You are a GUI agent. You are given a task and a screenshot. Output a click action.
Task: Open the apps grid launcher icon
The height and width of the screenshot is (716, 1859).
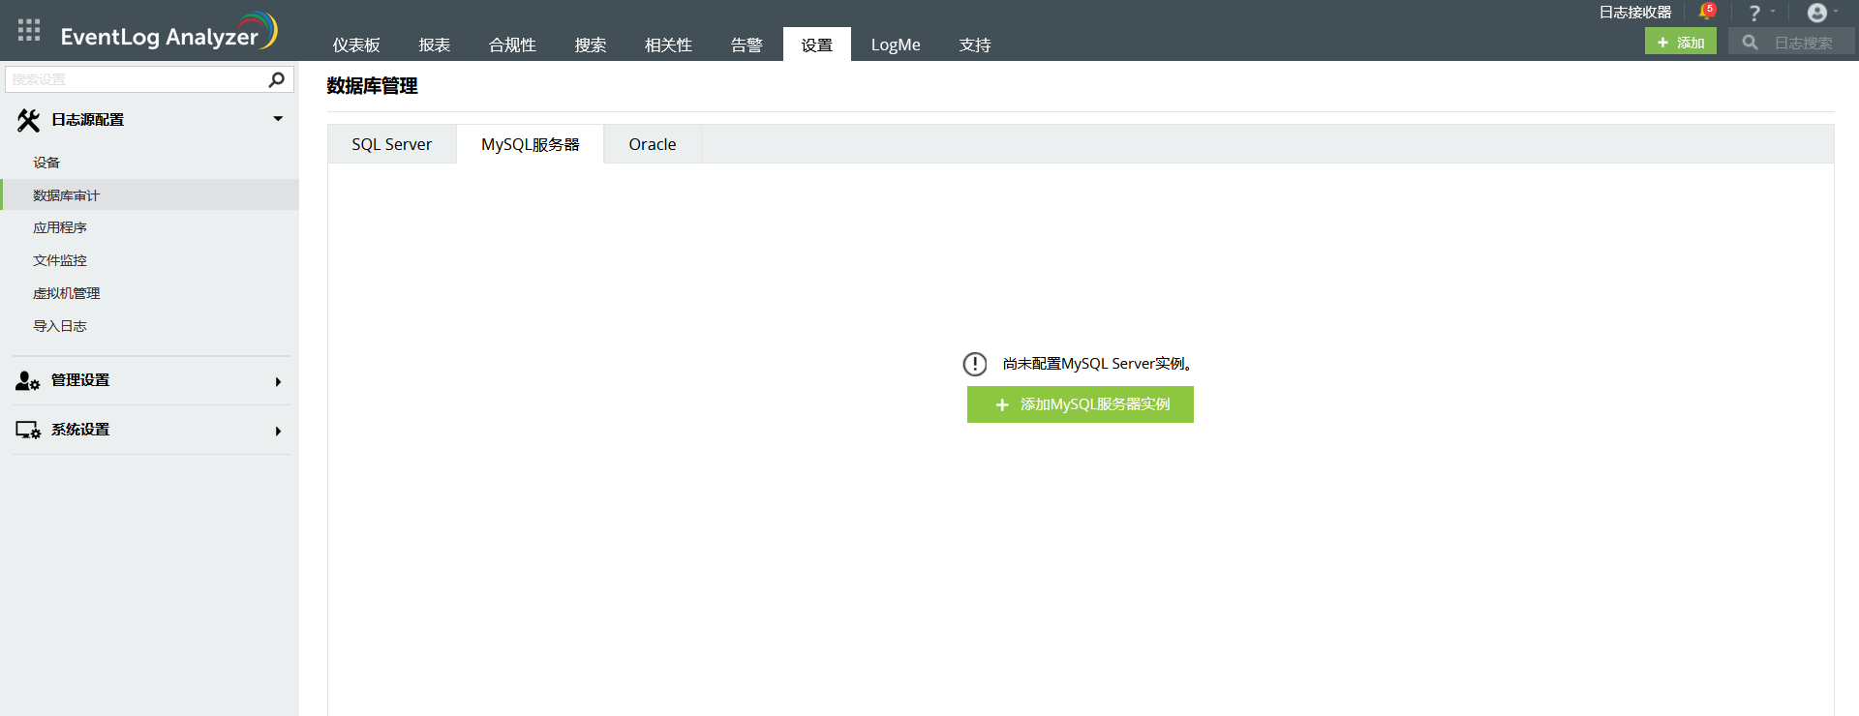pyautogui.click(x=29, y=30)
